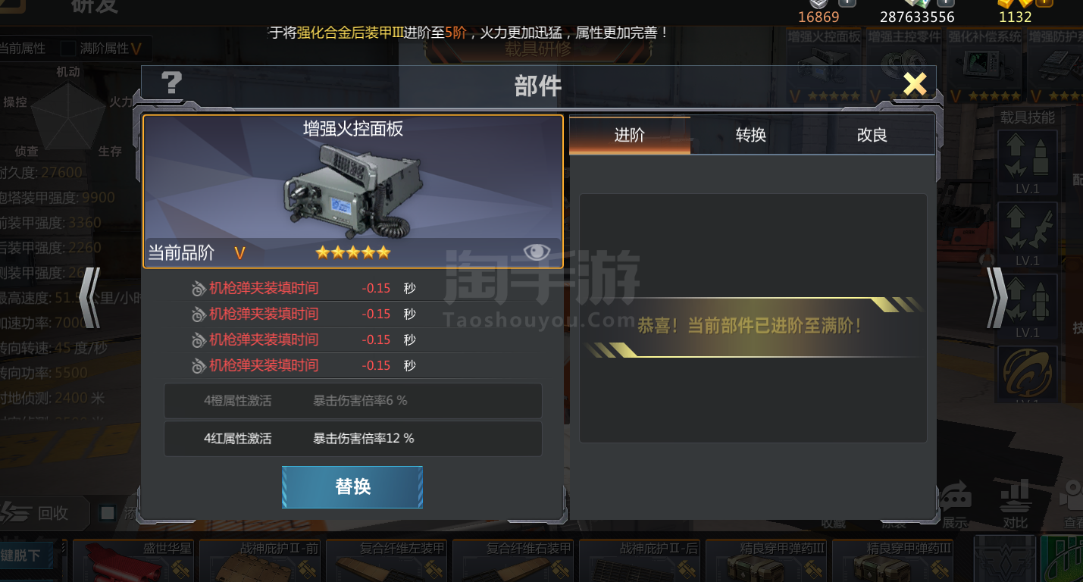
Task: Open the 对比 compare icon
Action: (x=1016, y=503)
